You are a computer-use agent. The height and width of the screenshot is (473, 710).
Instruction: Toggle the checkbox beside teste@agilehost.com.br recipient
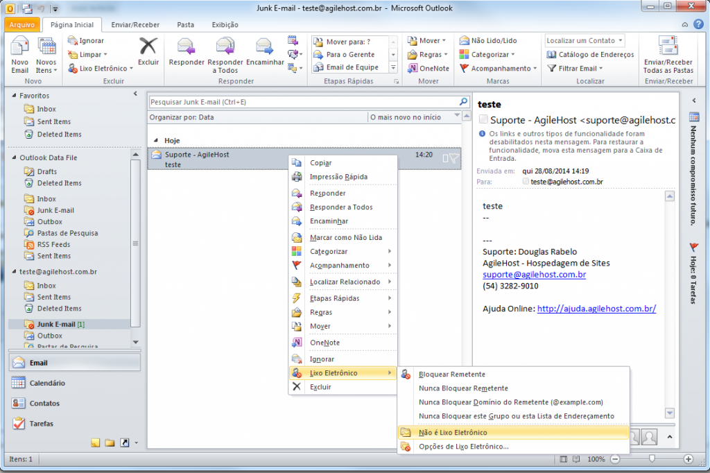coord(526,181)
